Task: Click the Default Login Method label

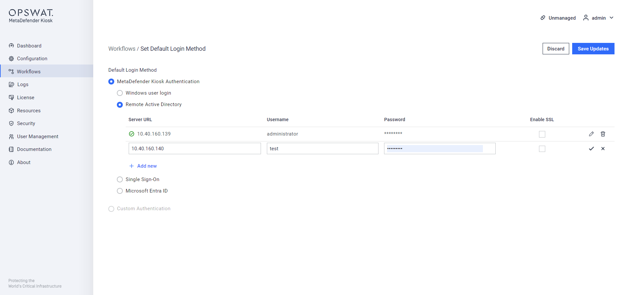Action: tap(133, 70)
